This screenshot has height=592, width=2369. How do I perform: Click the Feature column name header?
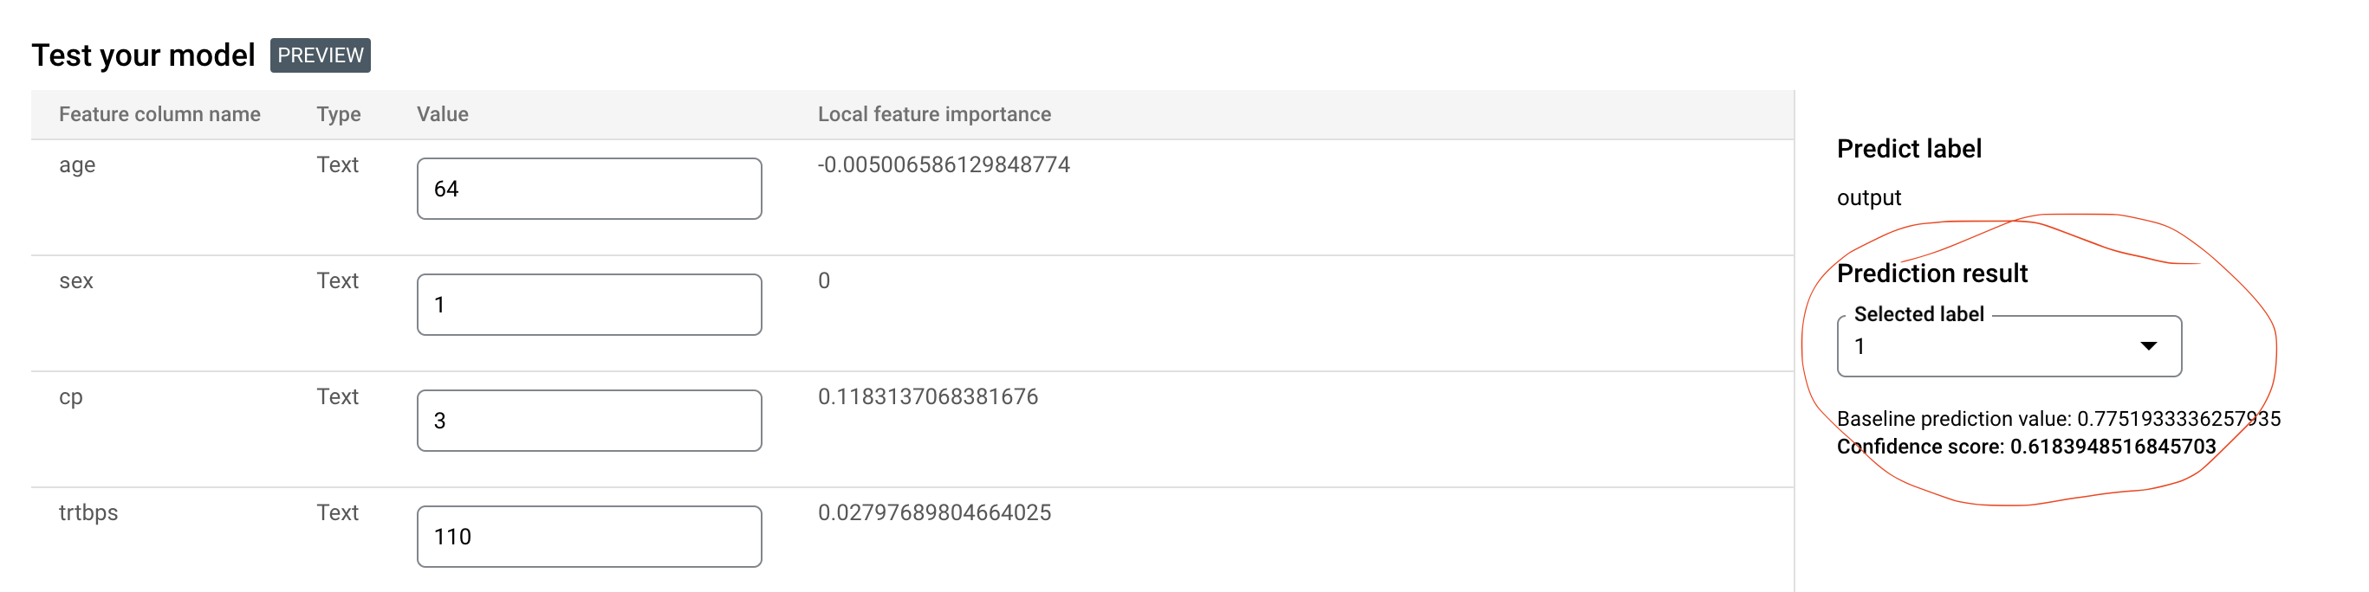[159, 114]
